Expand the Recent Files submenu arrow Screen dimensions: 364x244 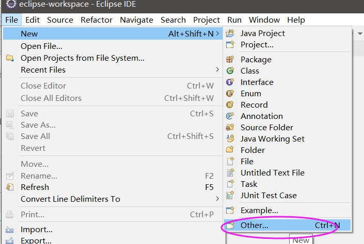coord(217,69)
